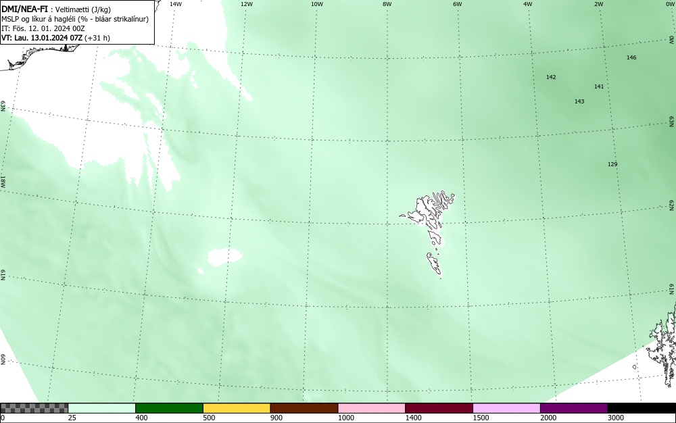The width and height of the screenshot is (676, 423).
Task: Select the yellow 500–900 legend swatch
Action: point(237,408)
